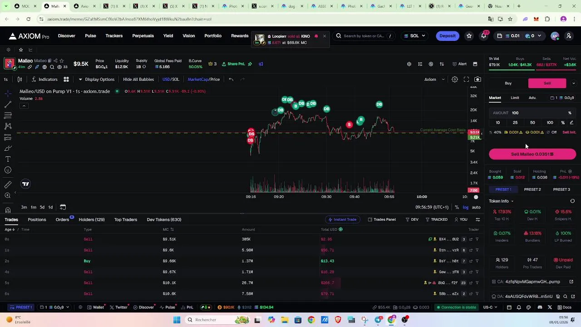Take a chart snapshot with camera icon
Viewport: 581px width, 327px height.
(478, 79)
